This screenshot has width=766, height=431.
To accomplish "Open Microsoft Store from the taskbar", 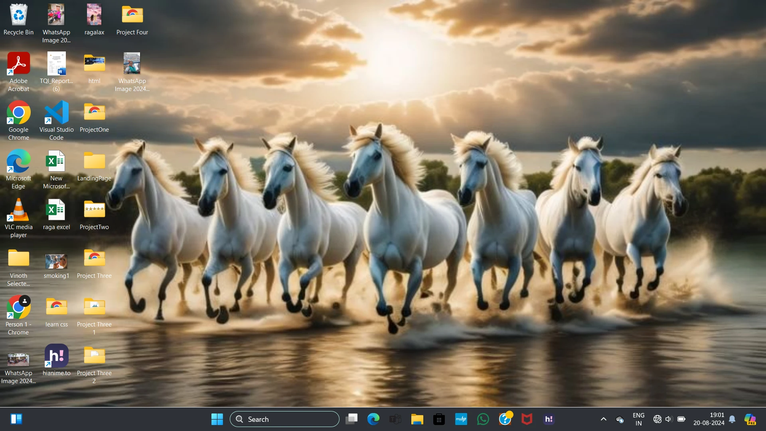I will (439, 419).
